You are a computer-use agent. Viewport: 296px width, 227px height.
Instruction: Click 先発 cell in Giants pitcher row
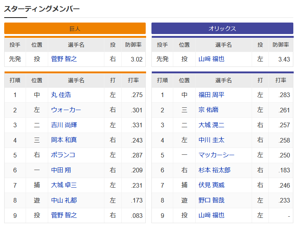15,59
